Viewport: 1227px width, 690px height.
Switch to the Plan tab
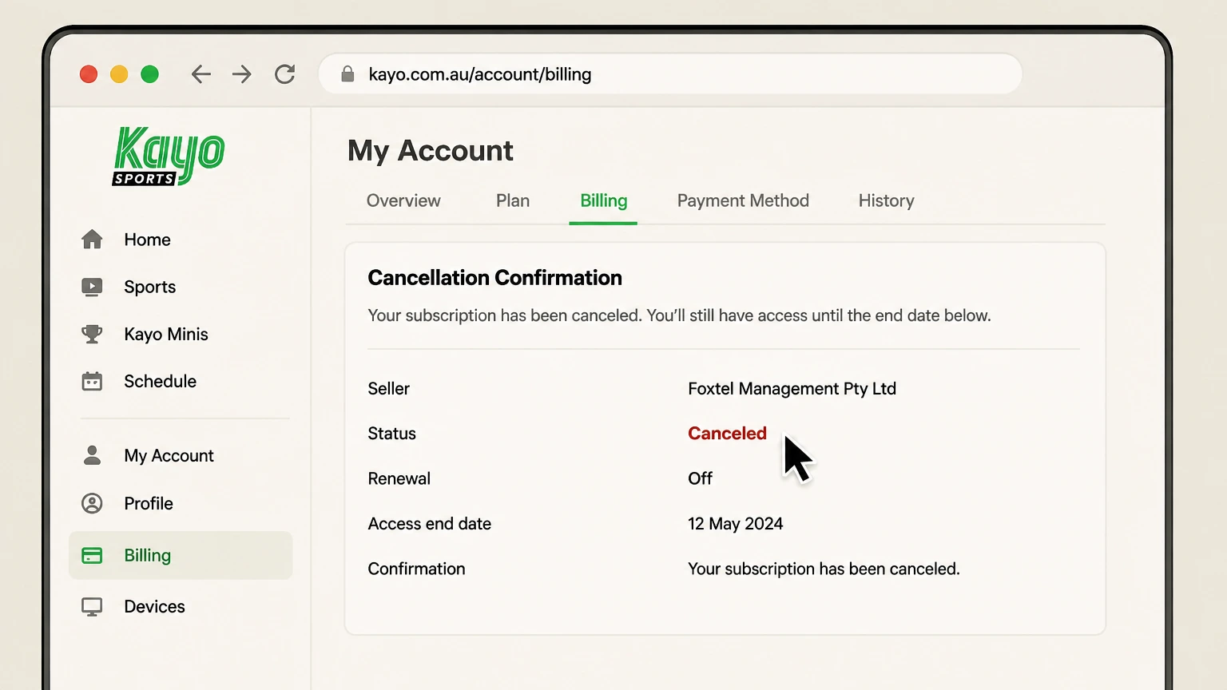pos(513,200)
